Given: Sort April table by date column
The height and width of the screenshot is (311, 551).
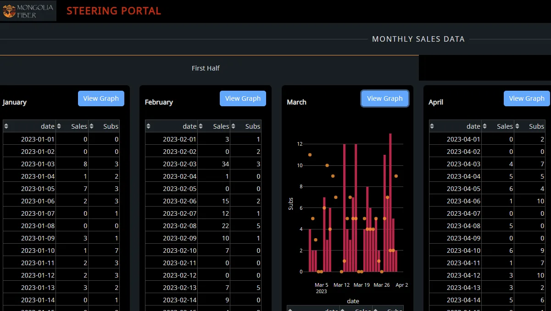Looking at the screenshot, I should 433,126.
